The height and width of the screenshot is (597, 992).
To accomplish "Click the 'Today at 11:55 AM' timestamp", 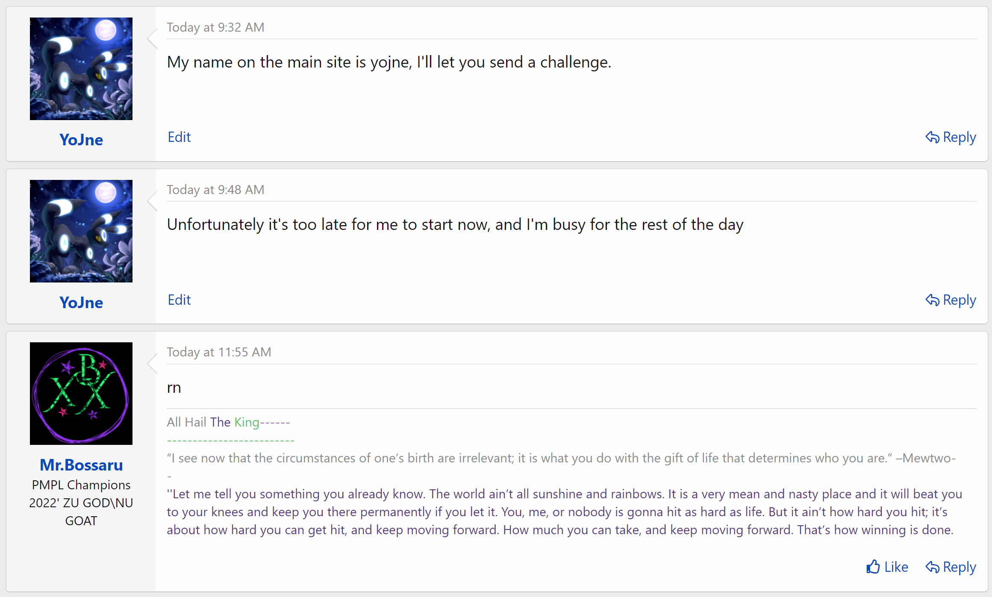I will (219, 352).
